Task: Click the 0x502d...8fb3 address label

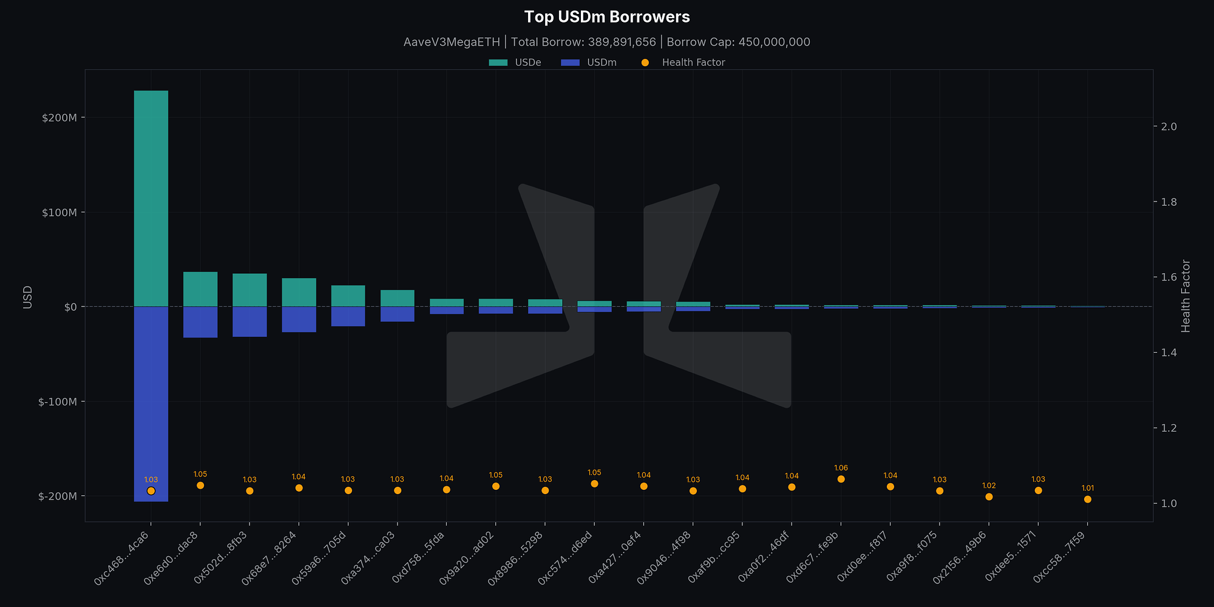Action: (222, 558)
